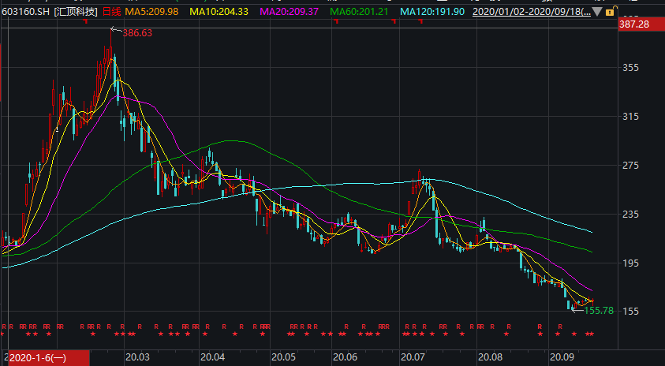Image resolution: width=665 pixels, height=366 pixels.
Task: Click the green MA60 indicator label
Action: [360, 12]
